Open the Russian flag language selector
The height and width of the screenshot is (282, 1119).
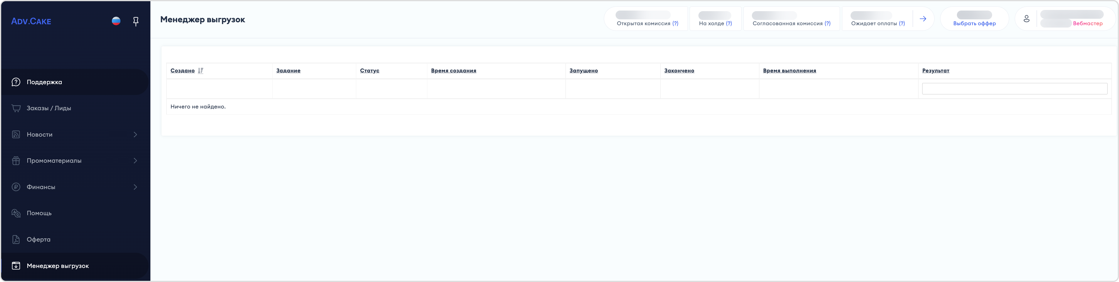tap(116, 21)
